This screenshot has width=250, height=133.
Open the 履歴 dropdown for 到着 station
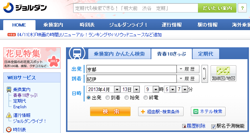coord(188,79)
